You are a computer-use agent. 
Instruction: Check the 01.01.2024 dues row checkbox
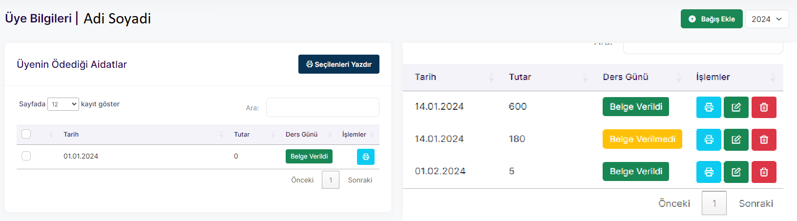pos(26,156)
